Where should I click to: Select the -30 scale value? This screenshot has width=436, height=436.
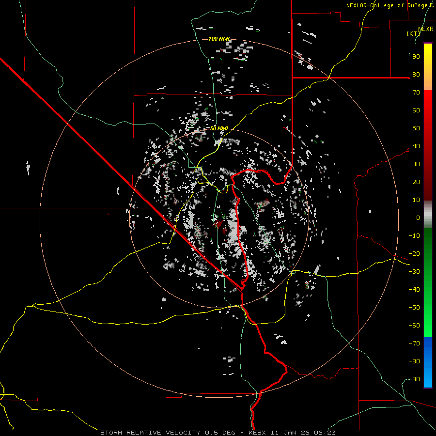coord(414,272)
